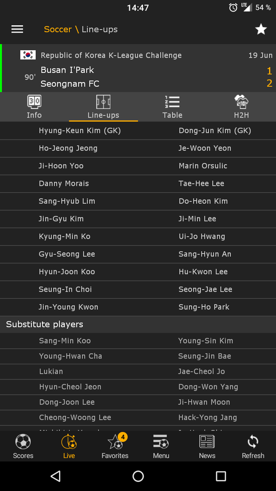Go back to Soccer breadcrumb
This screenshot has width=276, height=491.
click(58, 29)
